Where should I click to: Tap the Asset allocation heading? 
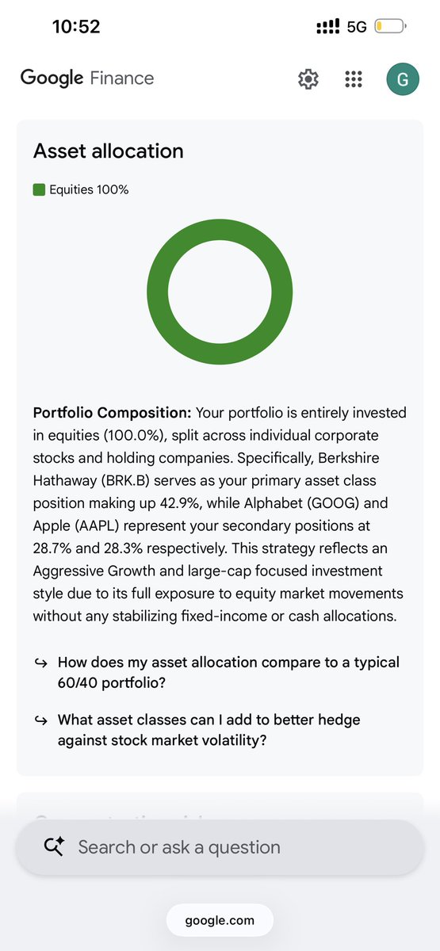pos(109,151)
